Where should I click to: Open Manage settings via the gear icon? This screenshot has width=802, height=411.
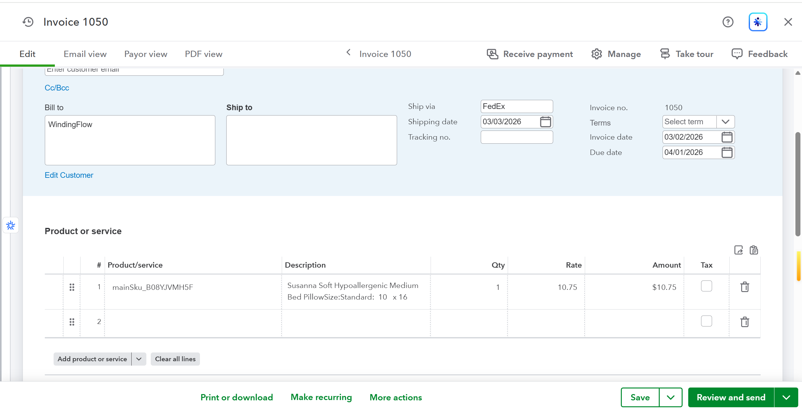coord(596,54)
